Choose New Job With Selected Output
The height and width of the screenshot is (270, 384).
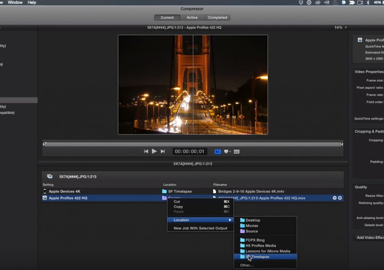[x=200, y=228]
